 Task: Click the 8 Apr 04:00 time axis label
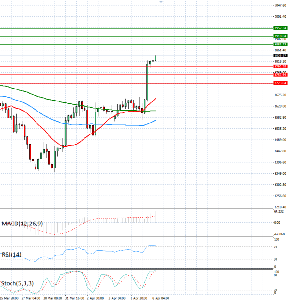click(x=159, y=298)
